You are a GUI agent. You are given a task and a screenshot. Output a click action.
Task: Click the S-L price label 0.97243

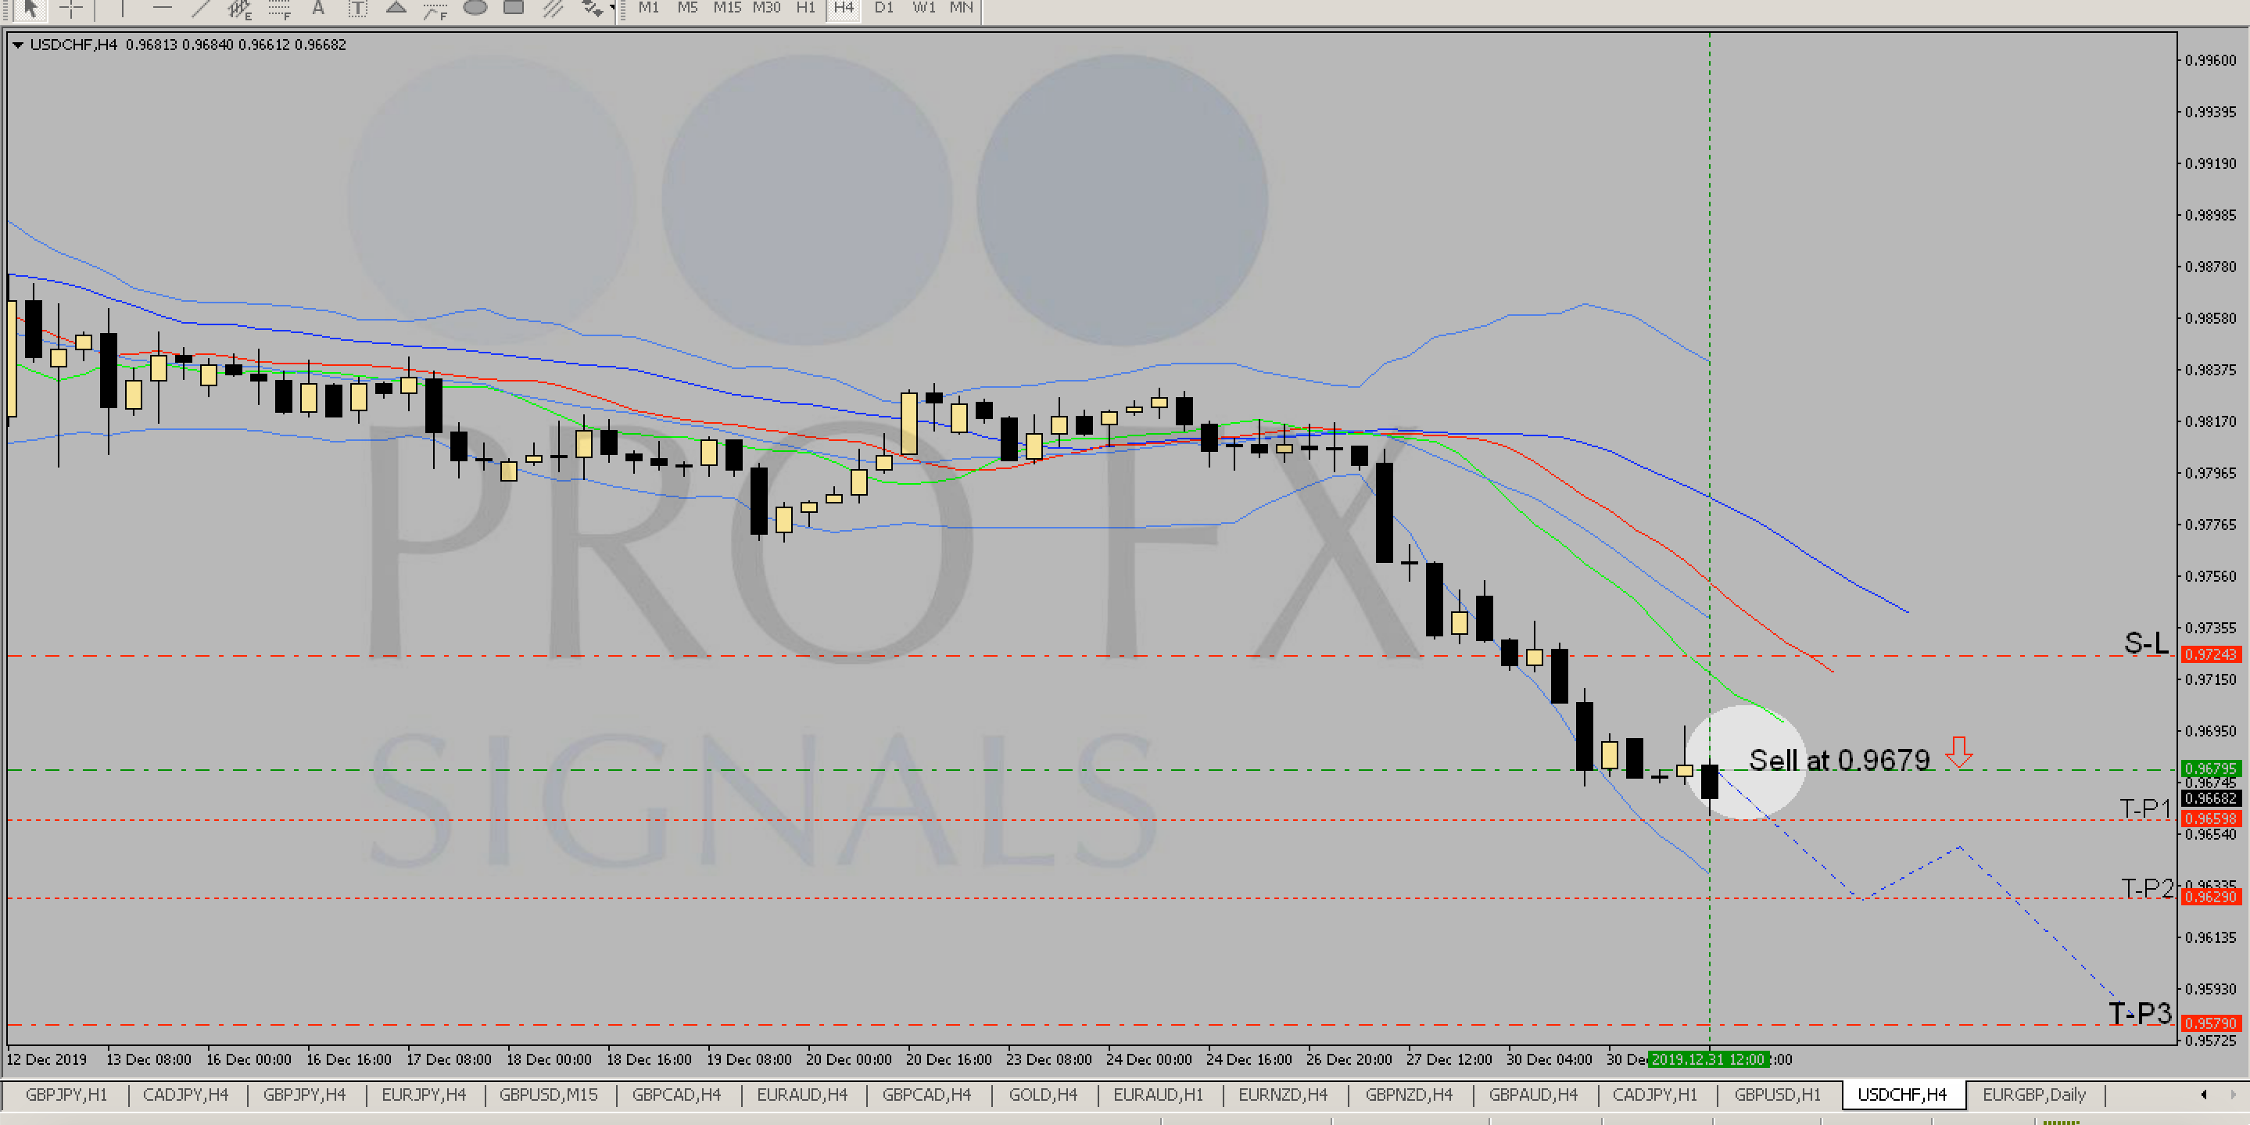pyautogui.click(x=2210, y=654)
